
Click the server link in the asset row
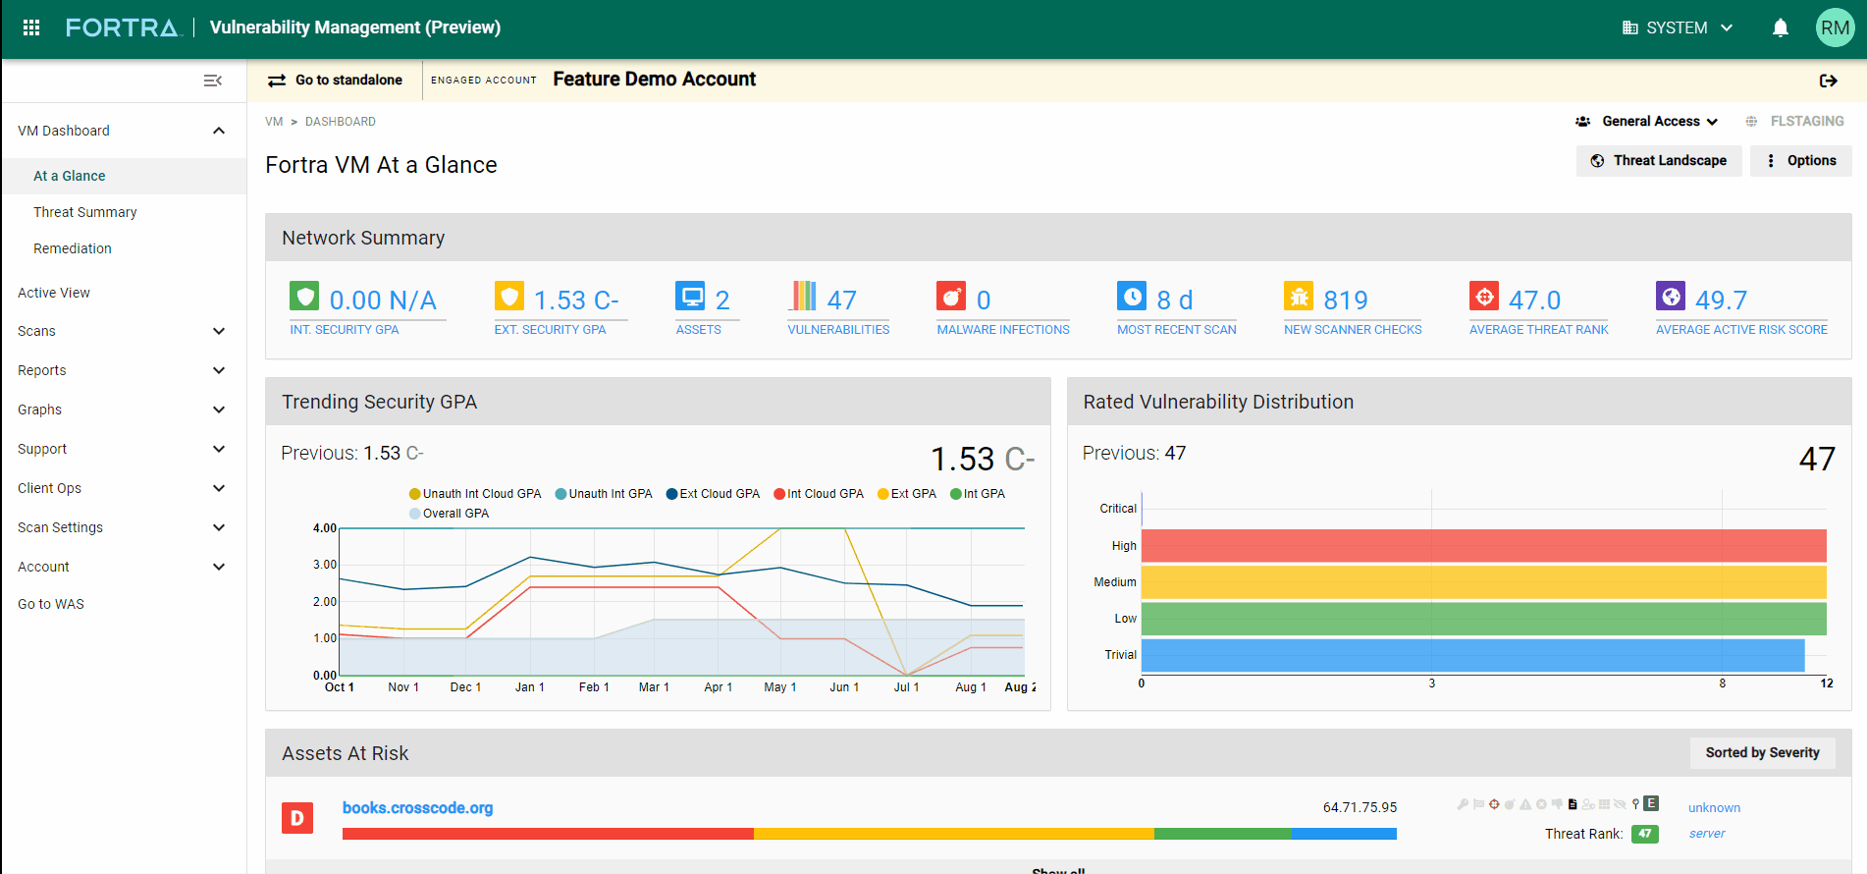coord(1707,833)
